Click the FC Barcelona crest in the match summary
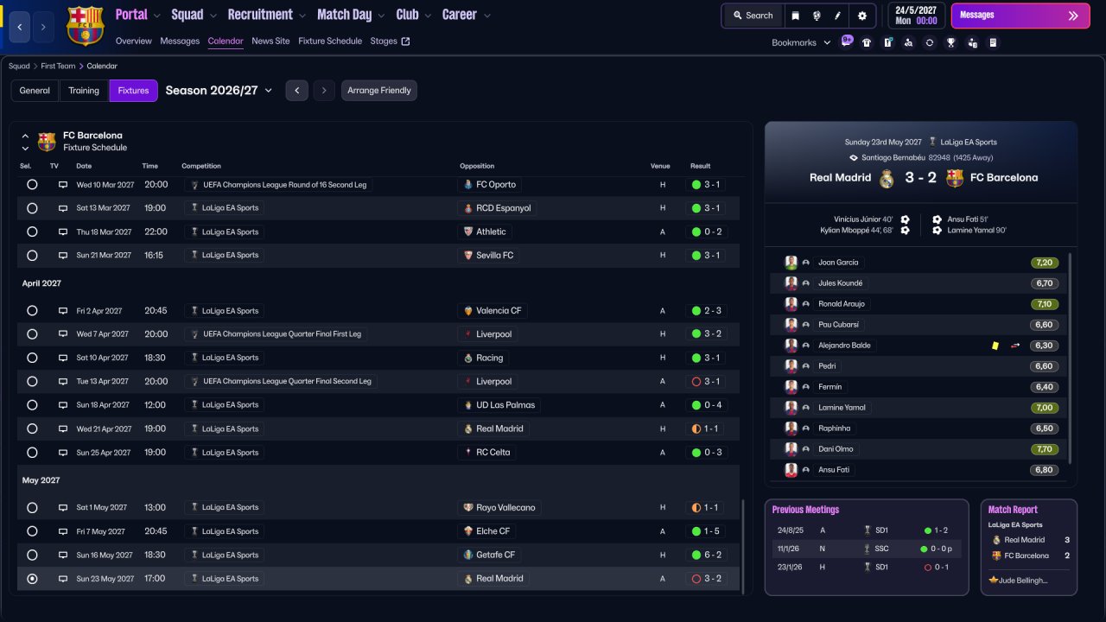The image size is (1106, 622). pos(955,178)
